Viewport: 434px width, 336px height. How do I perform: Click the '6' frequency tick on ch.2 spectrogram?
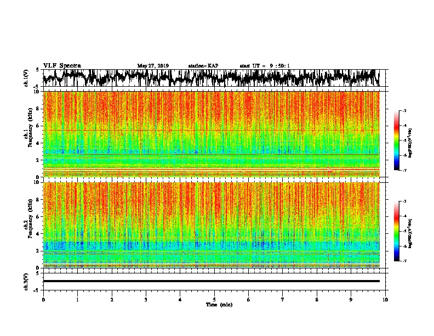pyautogui.click(x=38, y=217)
